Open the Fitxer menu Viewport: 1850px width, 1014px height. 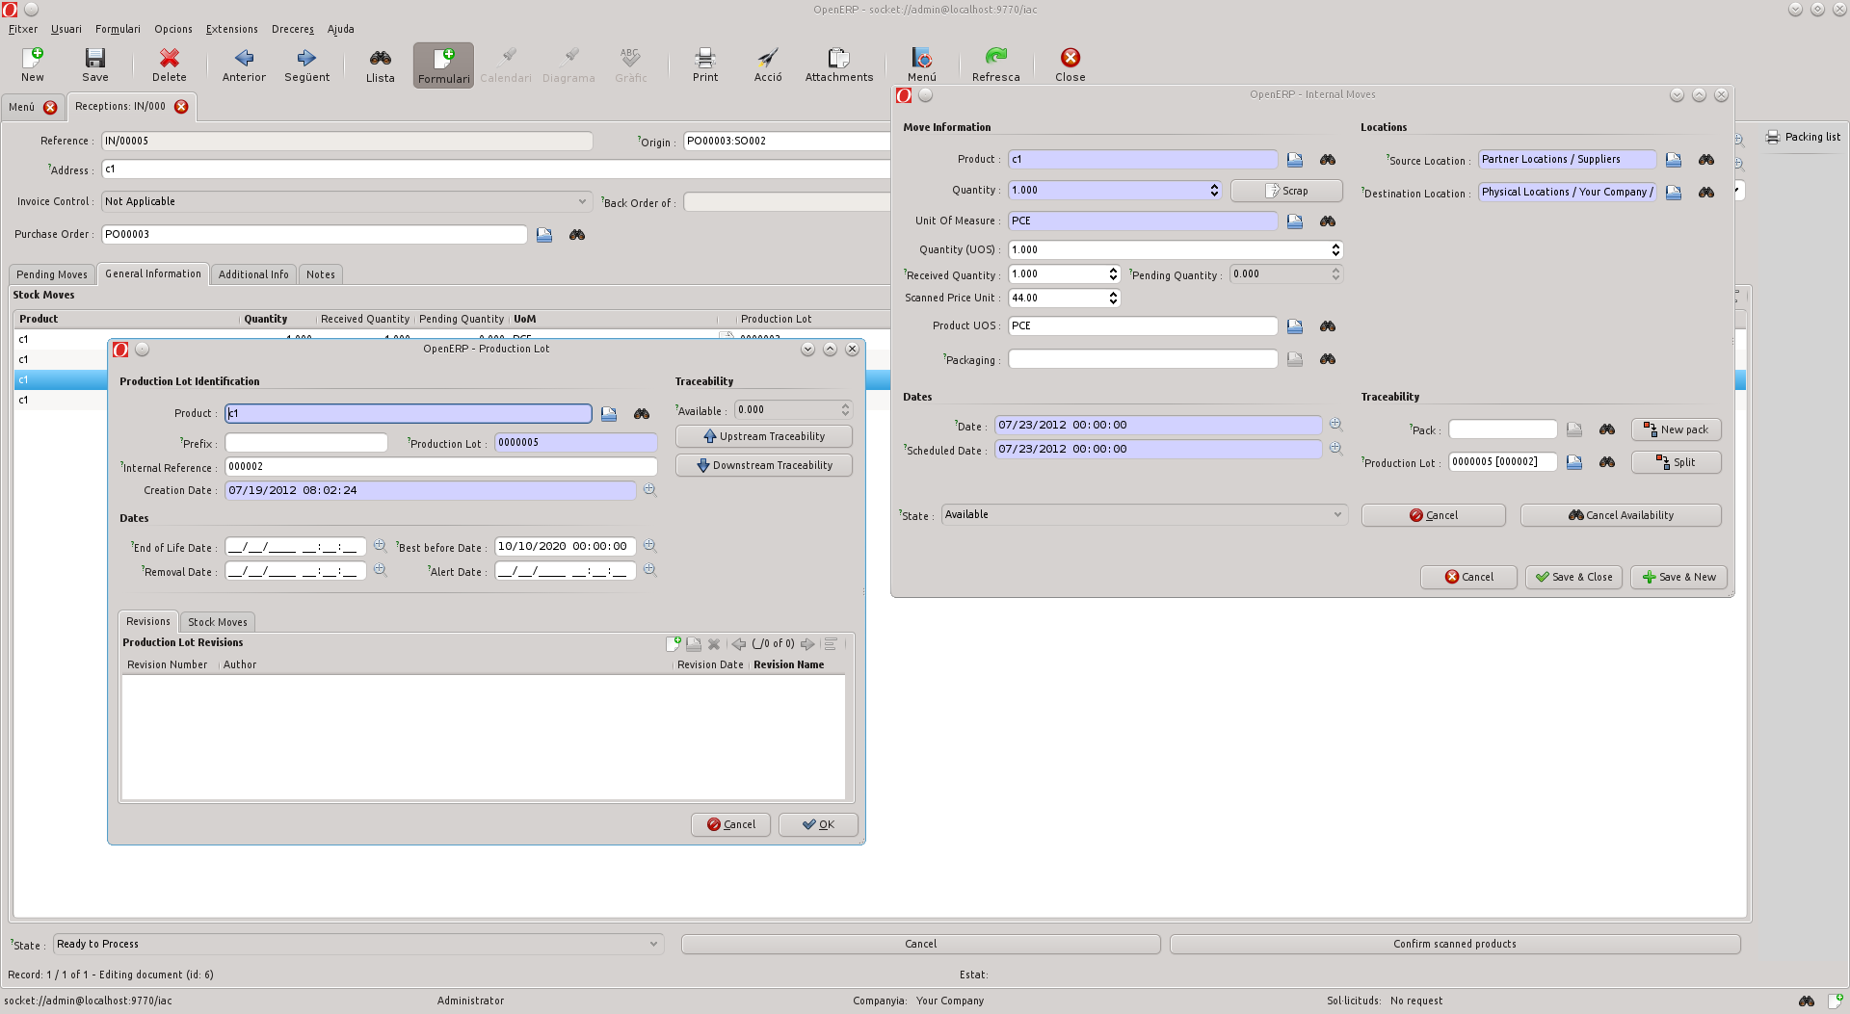(x=23, y=29)
